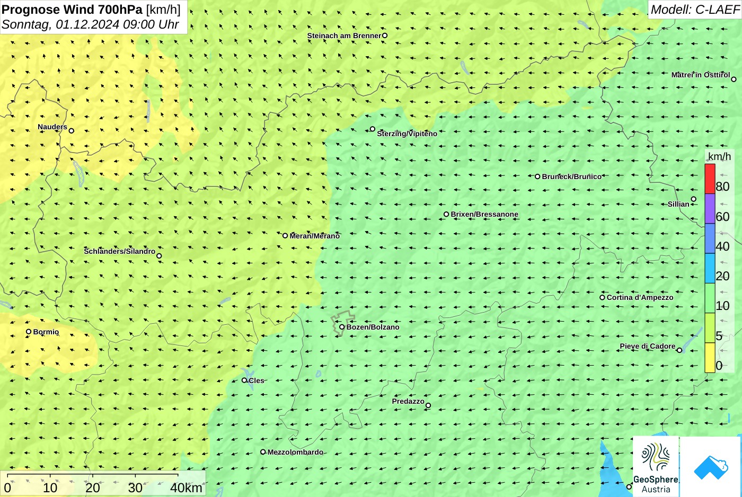
Task: Click the red 80 km/h legend swatch
Action: [x=710, y=179]
